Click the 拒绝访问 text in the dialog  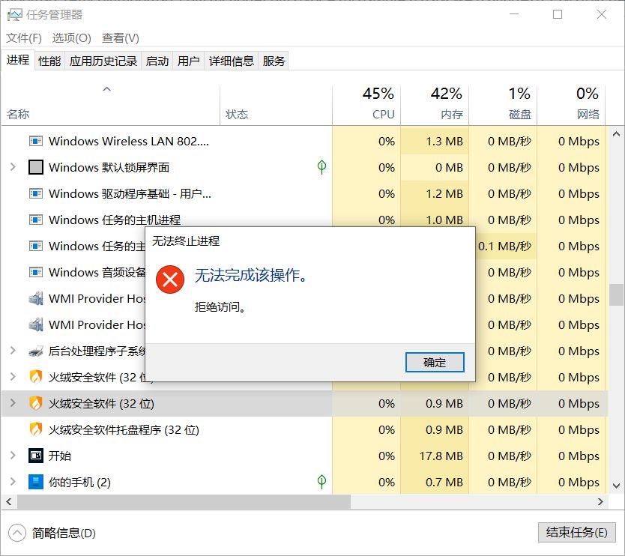[x=220, y=307]
